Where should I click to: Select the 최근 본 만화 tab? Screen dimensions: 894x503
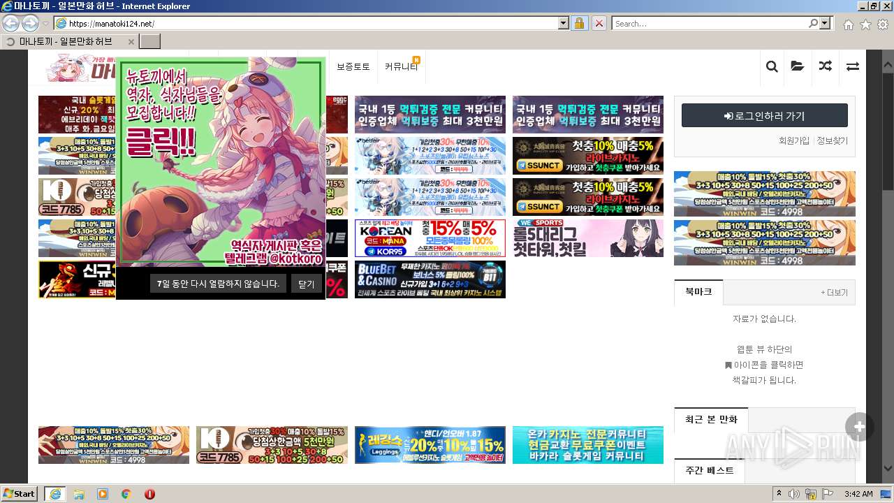click(x=711, y=420)
